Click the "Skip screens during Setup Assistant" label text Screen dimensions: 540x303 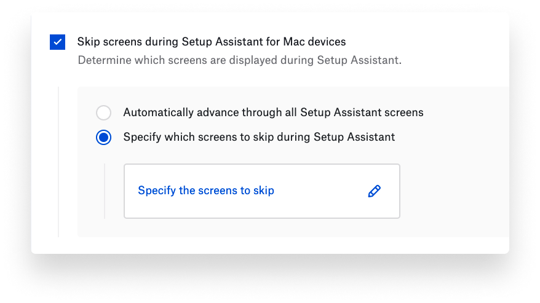click(x=211, y=42)
